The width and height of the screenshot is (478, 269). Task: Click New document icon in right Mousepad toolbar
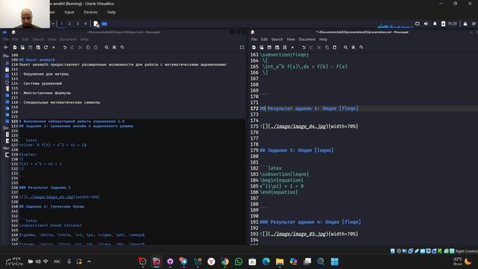[254, 47]
